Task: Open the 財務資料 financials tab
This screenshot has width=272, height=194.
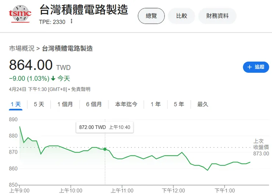Action: (217, 16)
